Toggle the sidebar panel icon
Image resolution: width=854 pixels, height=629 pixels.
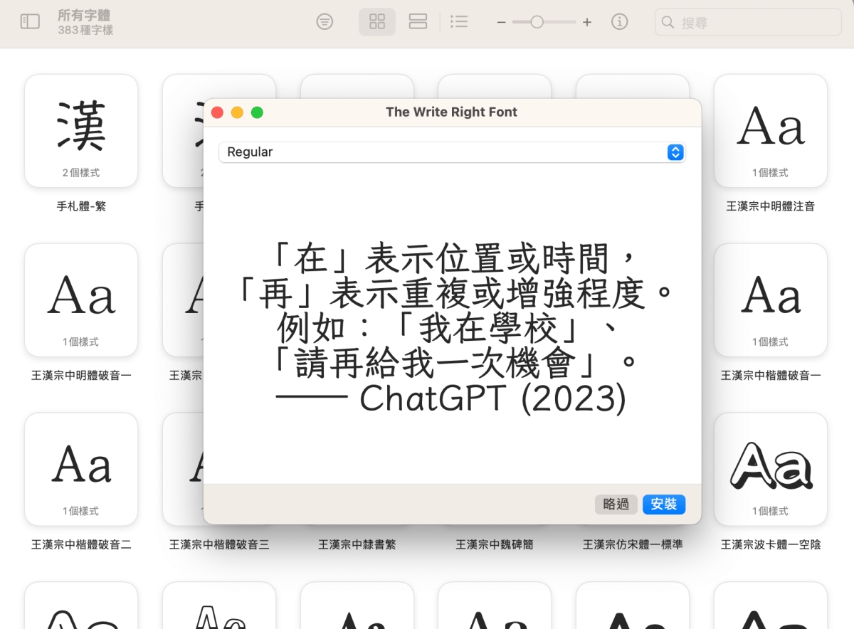pos(30,22)
